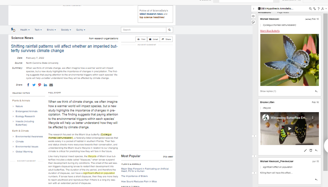The height and width of the screenshot is (187, 328).
Task: Reply to the 'Killing them' annotation
Action: tap(316, 180)
